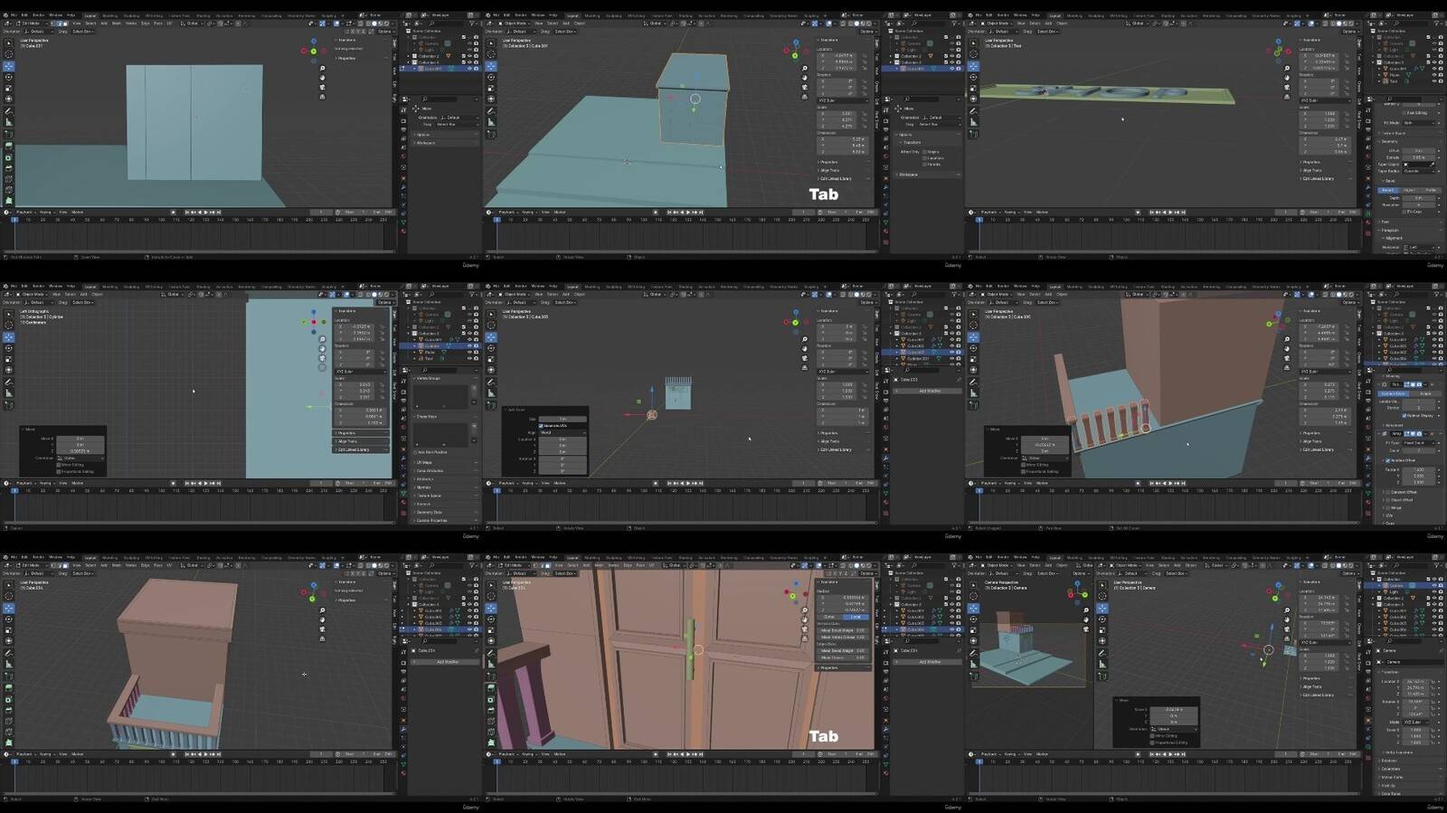Switch to the Modeling tab in the top-left frame
Image resolution: width=1447 pixels, height=813 pixels.
click(110, 15)
